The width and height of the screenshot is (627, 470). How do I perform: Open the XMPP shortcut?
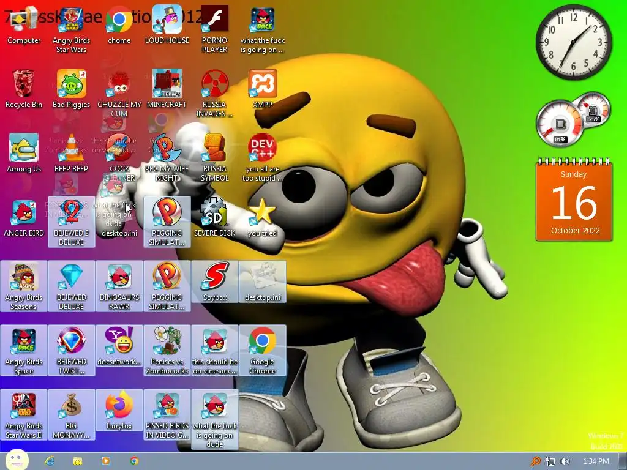tap(262, 89)
